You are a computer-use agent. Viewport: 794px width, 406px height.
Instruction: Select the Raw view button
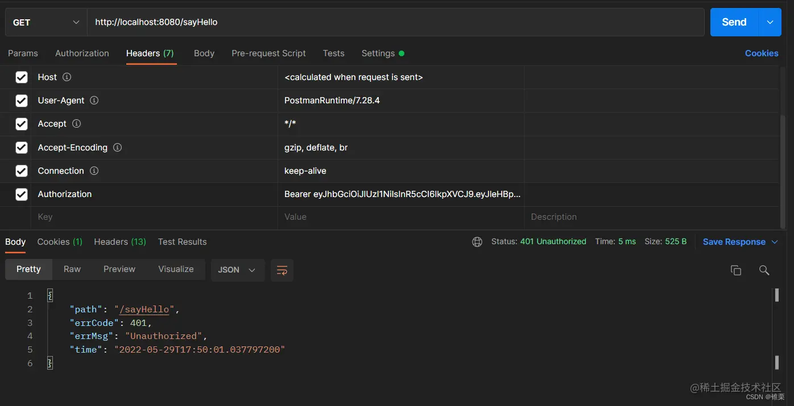72,269
